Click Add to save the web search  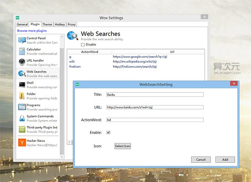[x=225, y=159]
